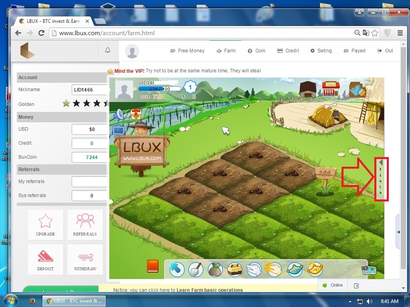
Task: Open the Coin menu item
Action: coord(257,51)
